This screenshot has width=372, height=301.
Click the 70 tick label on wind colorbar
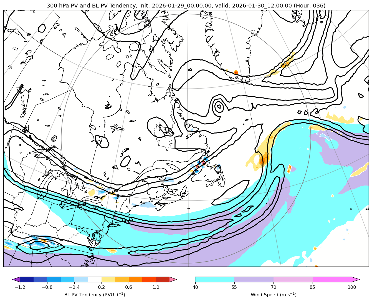click(274, 287)
